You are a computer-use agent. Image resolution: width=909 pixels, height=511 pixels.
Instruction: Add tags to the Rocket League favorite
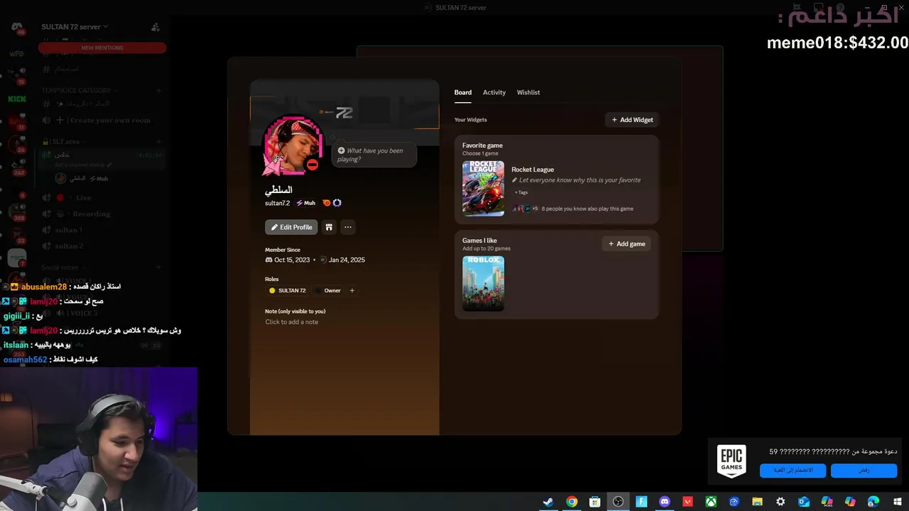tap(521, 192)
